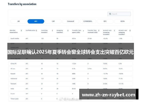
Task: Open the www.zh-zn-raybet.com link
Action: point(109,95)
